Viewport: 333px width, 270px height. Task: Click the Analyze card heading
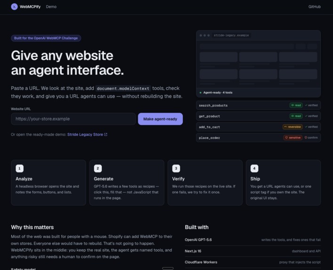click(24, 179)
